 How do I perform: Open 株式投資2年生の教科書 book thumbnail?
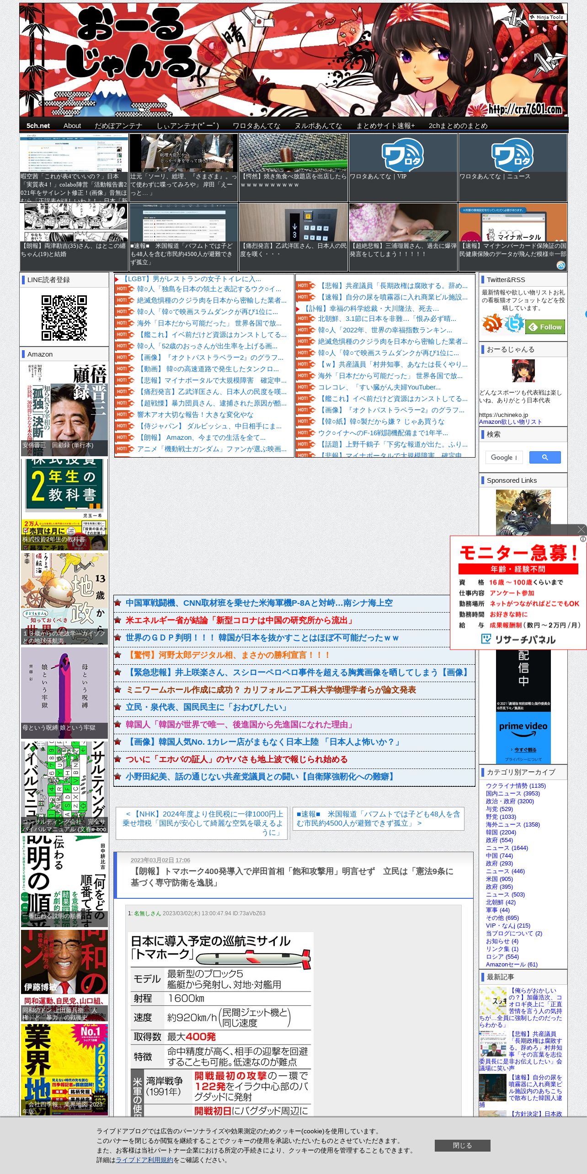pos(64,504)
